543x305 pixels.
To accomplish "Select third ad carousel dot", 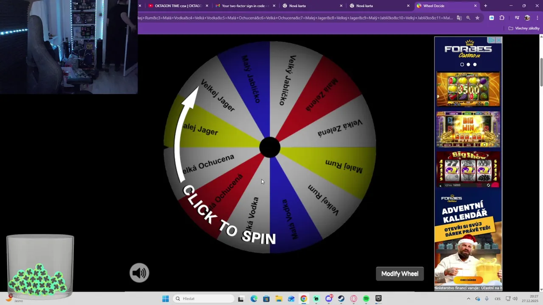I will coord(475,64).
